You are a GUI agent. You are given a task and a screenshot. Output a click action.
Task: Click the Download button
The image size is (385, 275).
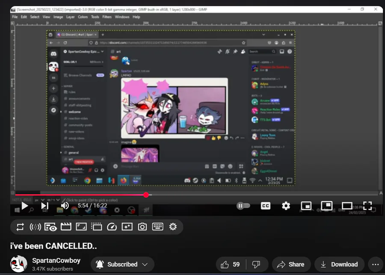[x=339, y=264]
